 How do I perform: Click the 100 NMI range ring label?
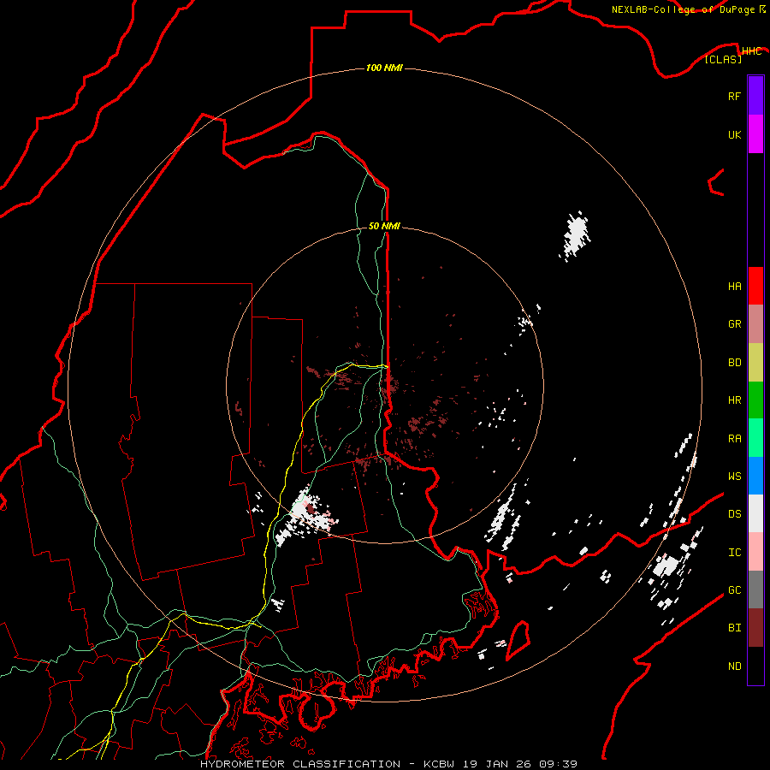pyautogui.click(x=384, y=68)
